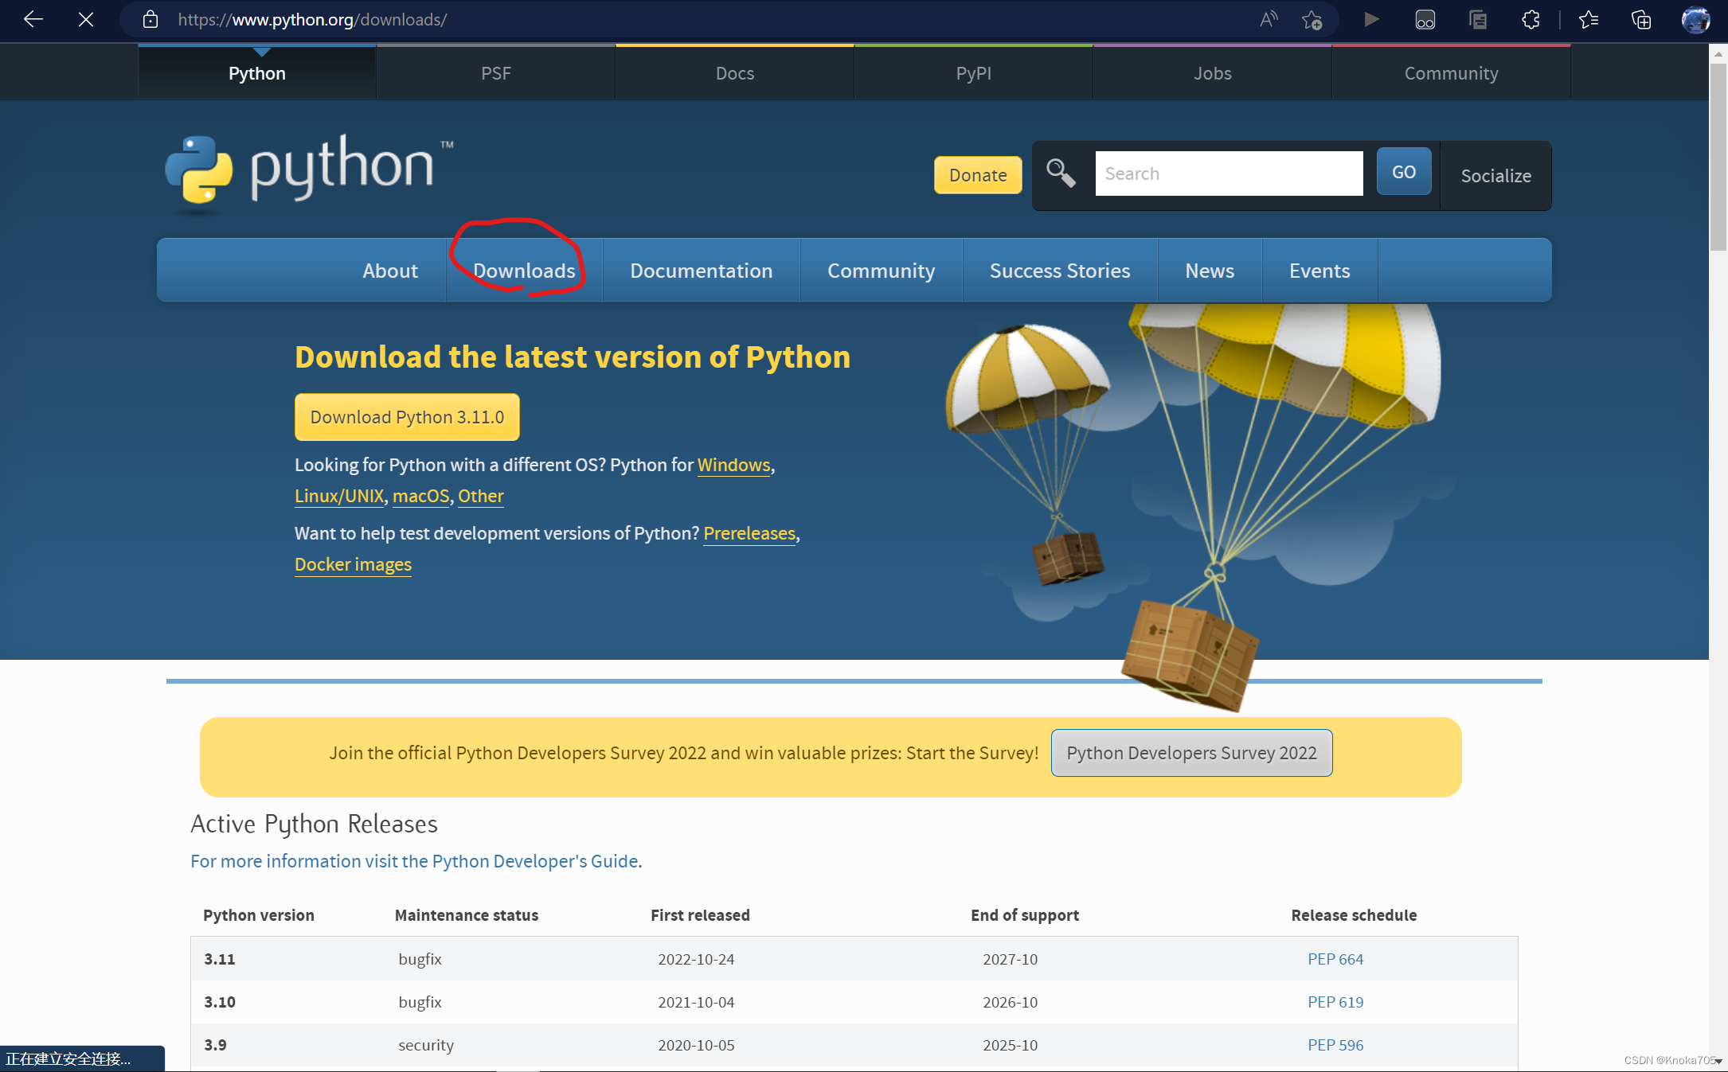Open the Documentation navigation menu
1728x1072 pixels.
pyautogui.click(x=701, y=271)
